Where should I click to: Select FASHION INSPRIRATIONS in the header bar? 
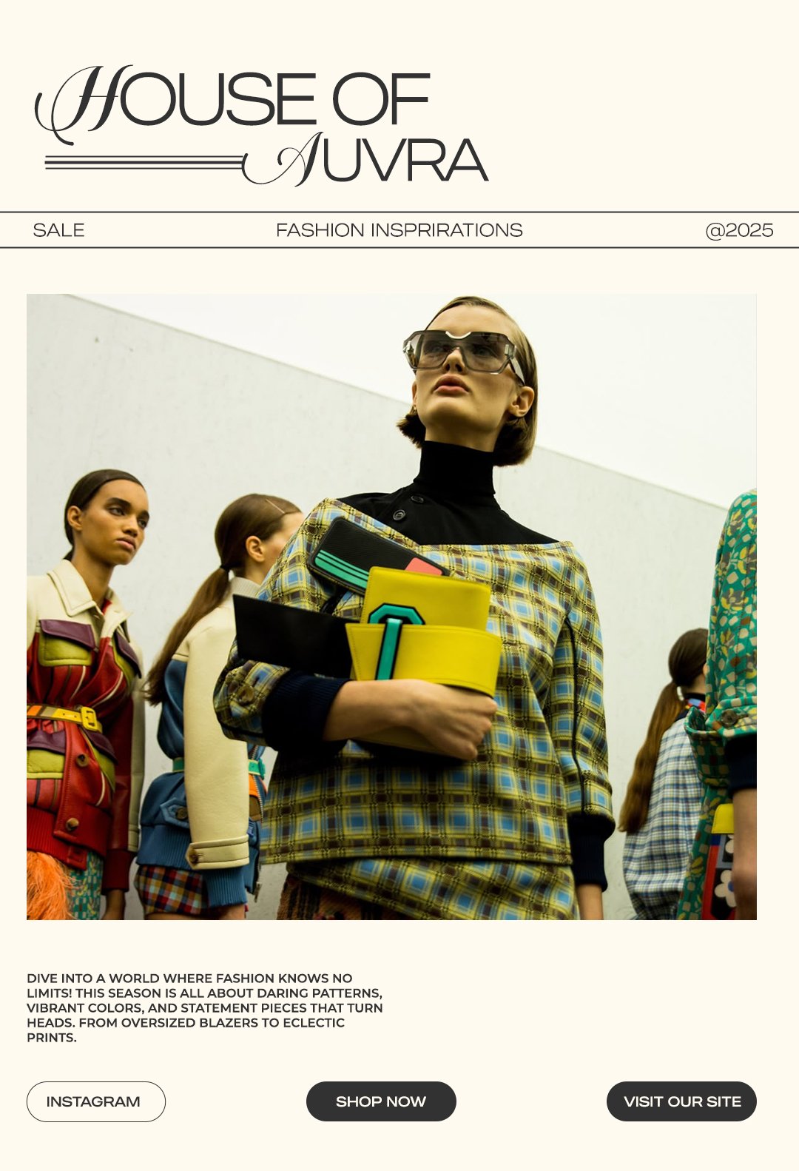pos(399,230)
